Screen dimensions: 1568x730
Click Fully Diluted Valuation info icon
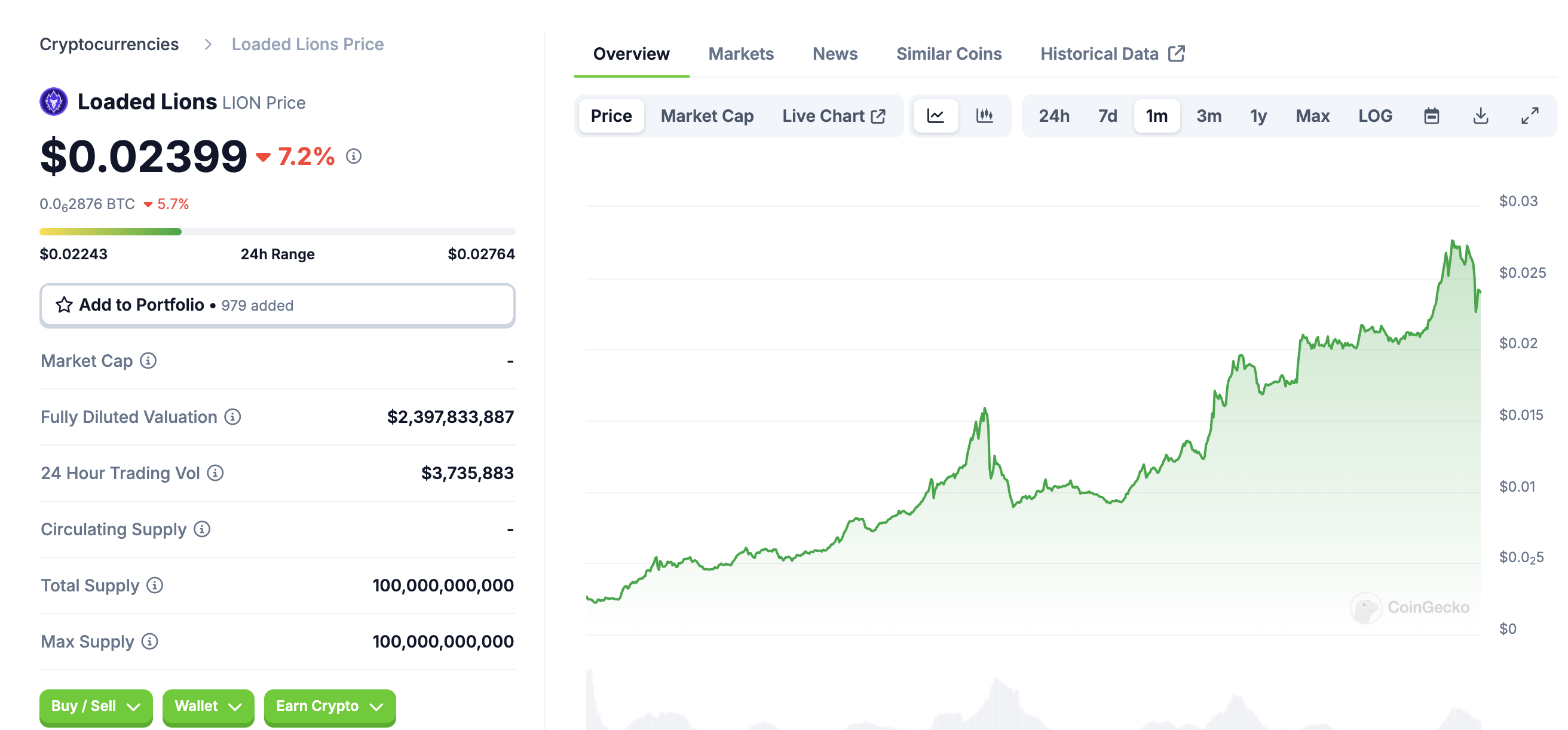(232, 417)
